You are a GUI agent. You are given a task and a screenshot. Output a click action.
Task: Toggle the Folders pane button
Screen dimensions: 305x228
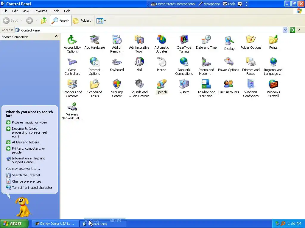tap(82, 20)
